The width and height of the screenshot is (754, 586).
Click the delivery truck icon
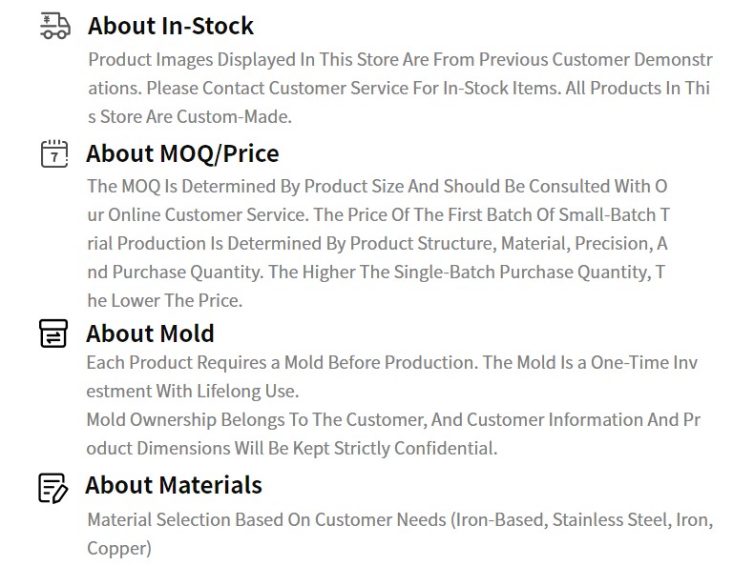55,26
